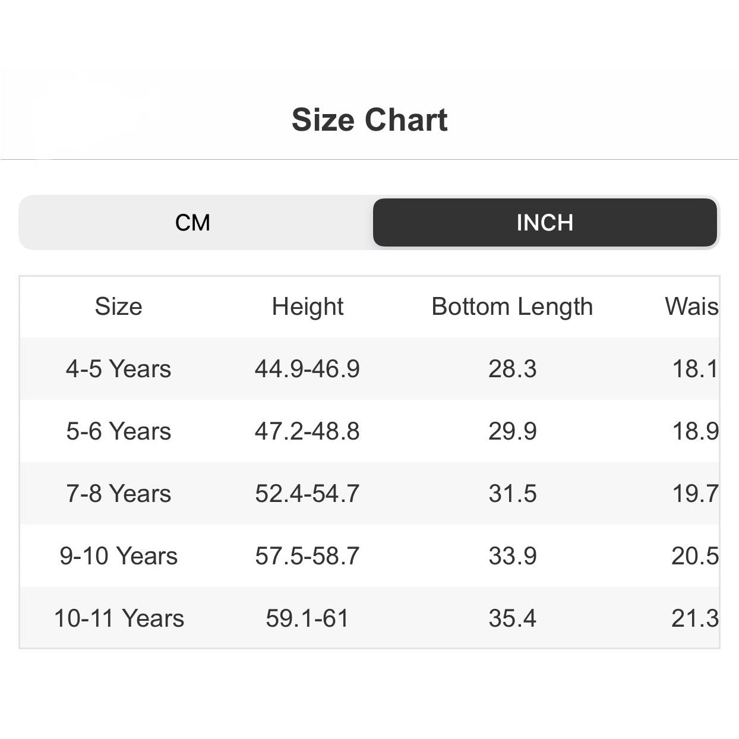The width and height of the screenshot is (739, 739).
Task: Click height value 57.5-58.7
Action: click(307, 556)
